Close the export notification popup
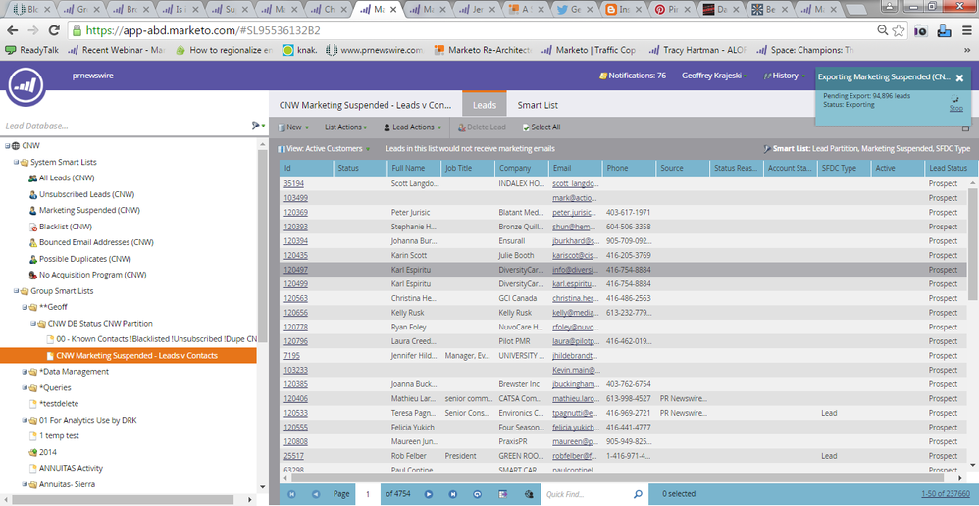This screenshot has width=979, height=506. click(x=959, y=78)
